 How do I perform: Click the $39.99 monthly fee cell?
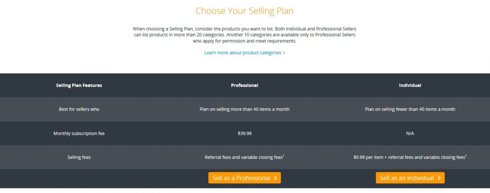[245, 133]
